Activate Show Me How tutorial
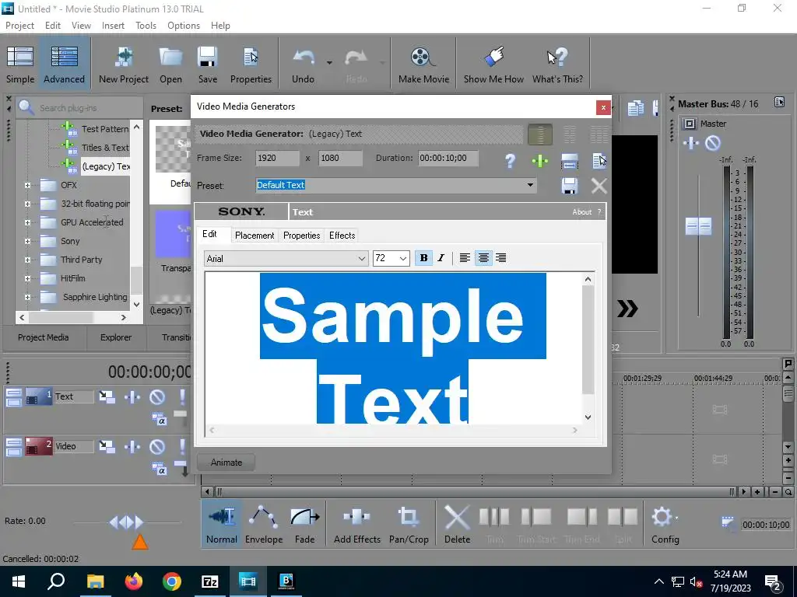The image size is (797, 597). [493, 65]
